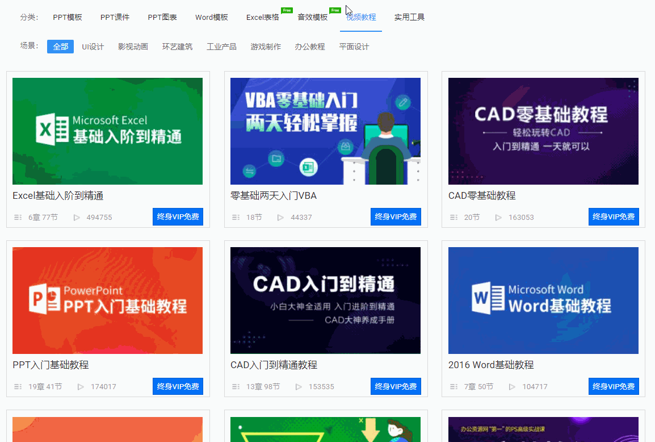This screenshot has width=655, height=442.
Task: Click play count icon beside 153535
Action: click(x=299, y=387)
